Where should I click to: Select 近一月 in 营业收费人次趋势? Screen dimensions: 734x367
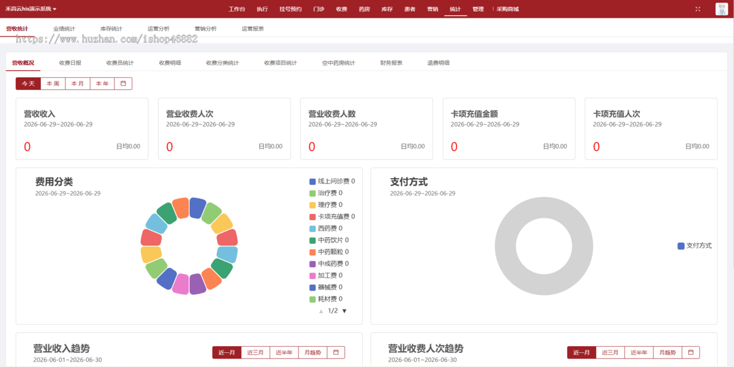(x=582, y=352)
